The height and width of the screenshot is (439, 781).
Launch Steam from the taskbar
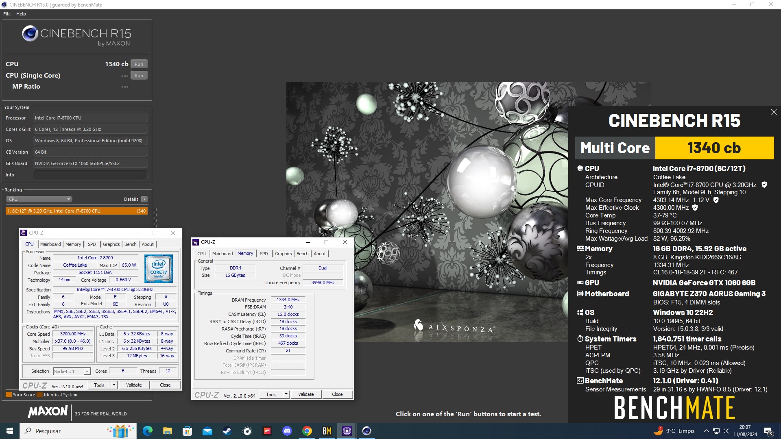(227, 431)
